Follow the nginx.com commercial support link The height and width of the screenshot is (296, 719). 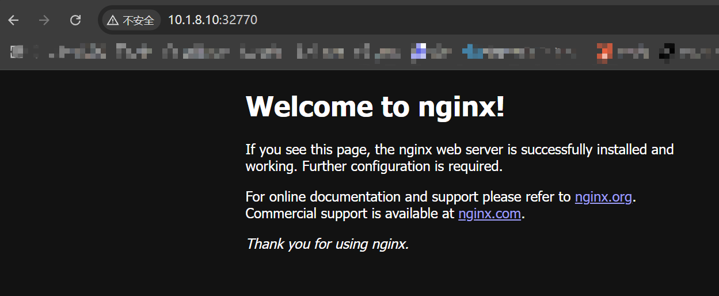click(489, 214)
